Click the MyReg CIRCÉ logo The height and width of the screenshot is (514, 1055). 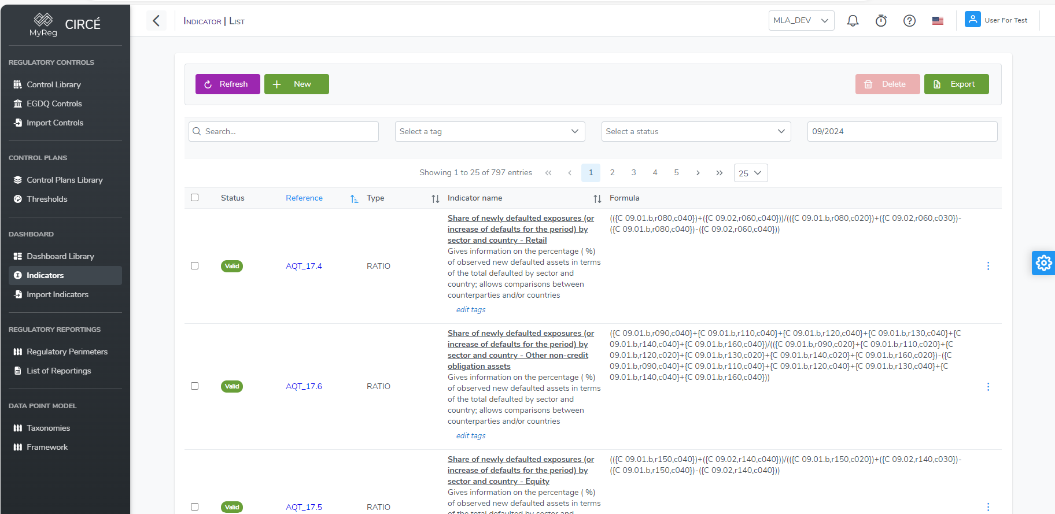tap(65, 24)
